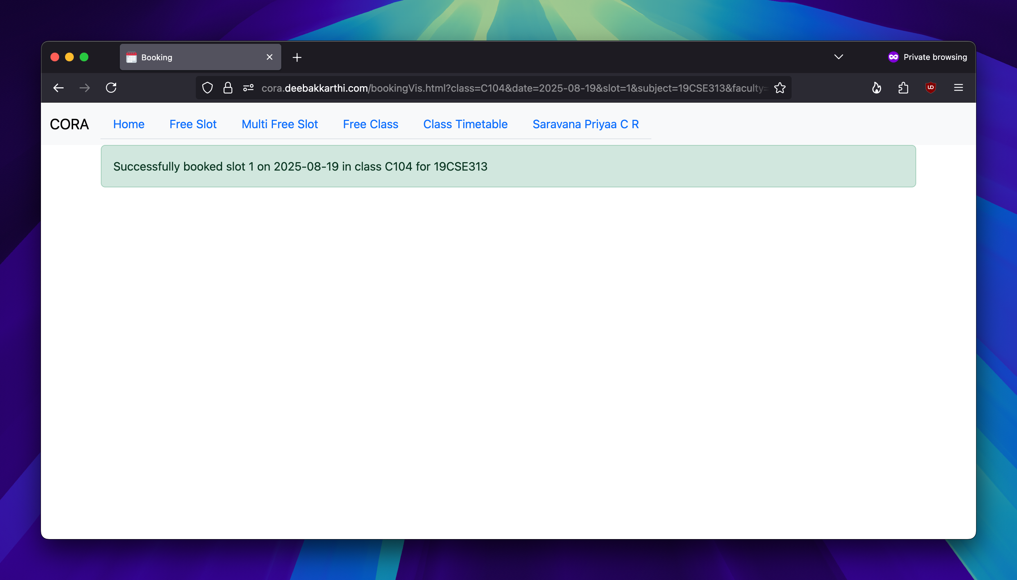Select the Booking tab
Screen dimensions: 1017x580
tap(201, 57)
